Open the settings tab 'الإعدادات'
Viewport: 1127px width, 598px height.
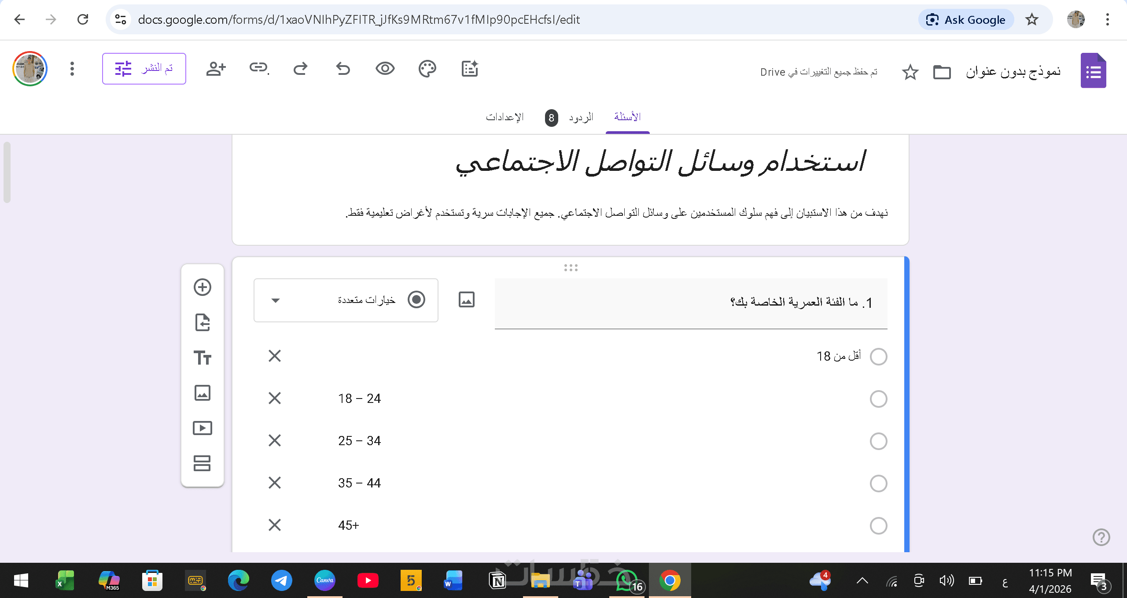tap(505, 117)
